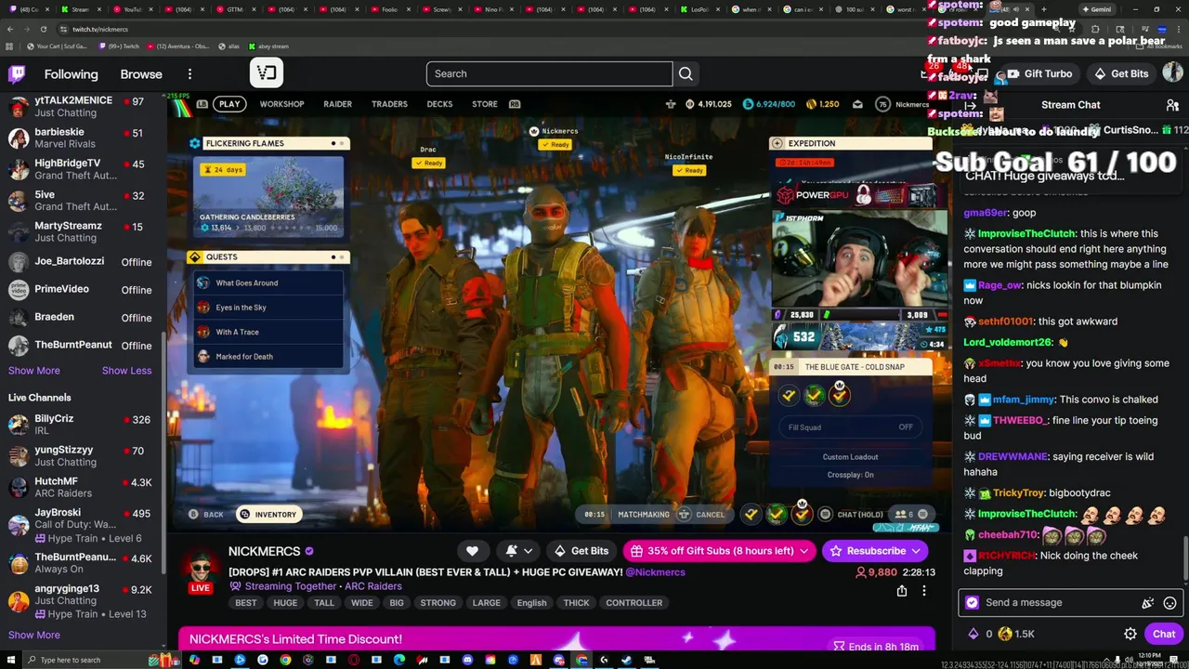The height and width of the screenshot is (669, 1189).
Task: Open yungStizzyy channel in sidebar
Action: [x=82, y=456]
